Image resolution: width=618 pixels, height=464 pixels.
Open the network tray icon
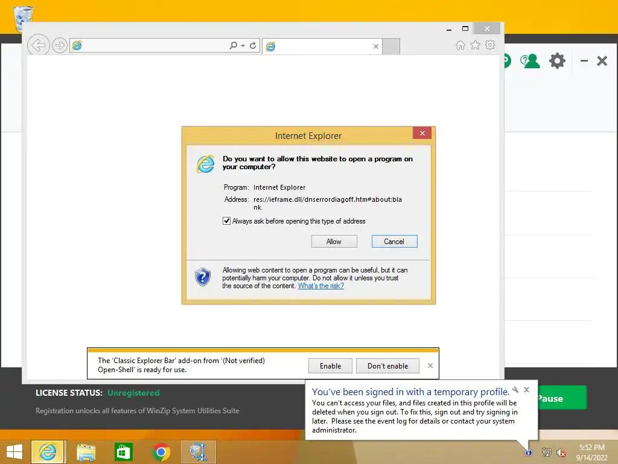coord(546,453)
